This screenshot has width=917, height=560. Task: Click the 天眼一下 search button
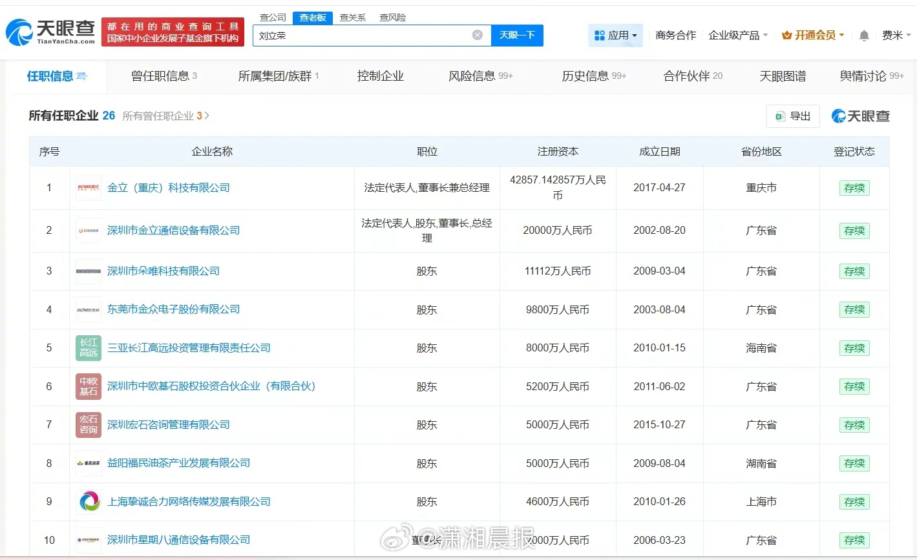click(517, 35)
